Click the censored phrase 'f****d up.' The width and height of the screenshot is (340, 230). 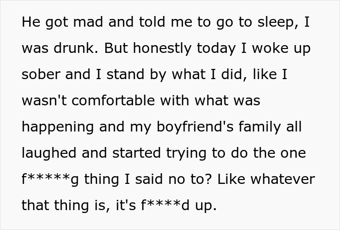(179, 206)
